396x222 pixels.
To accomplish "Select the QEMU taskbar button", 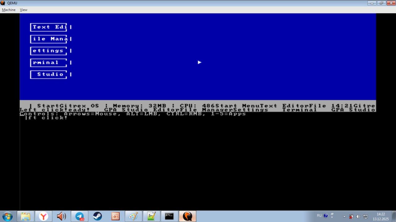I will (187, 216).
